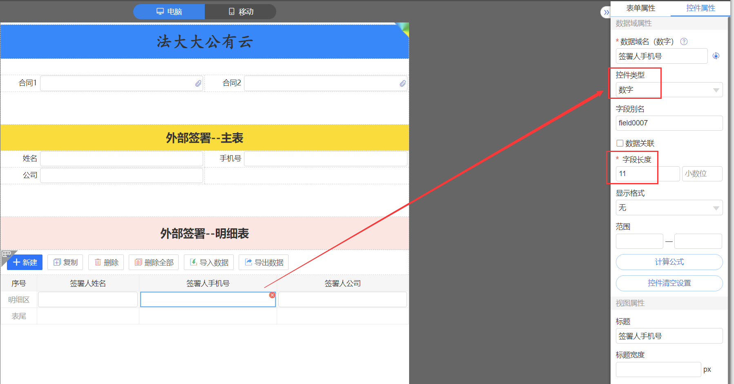This screenshot has height=384, width=734.
Task: Click the 范围 minimum input field
Action: (639, 241)
